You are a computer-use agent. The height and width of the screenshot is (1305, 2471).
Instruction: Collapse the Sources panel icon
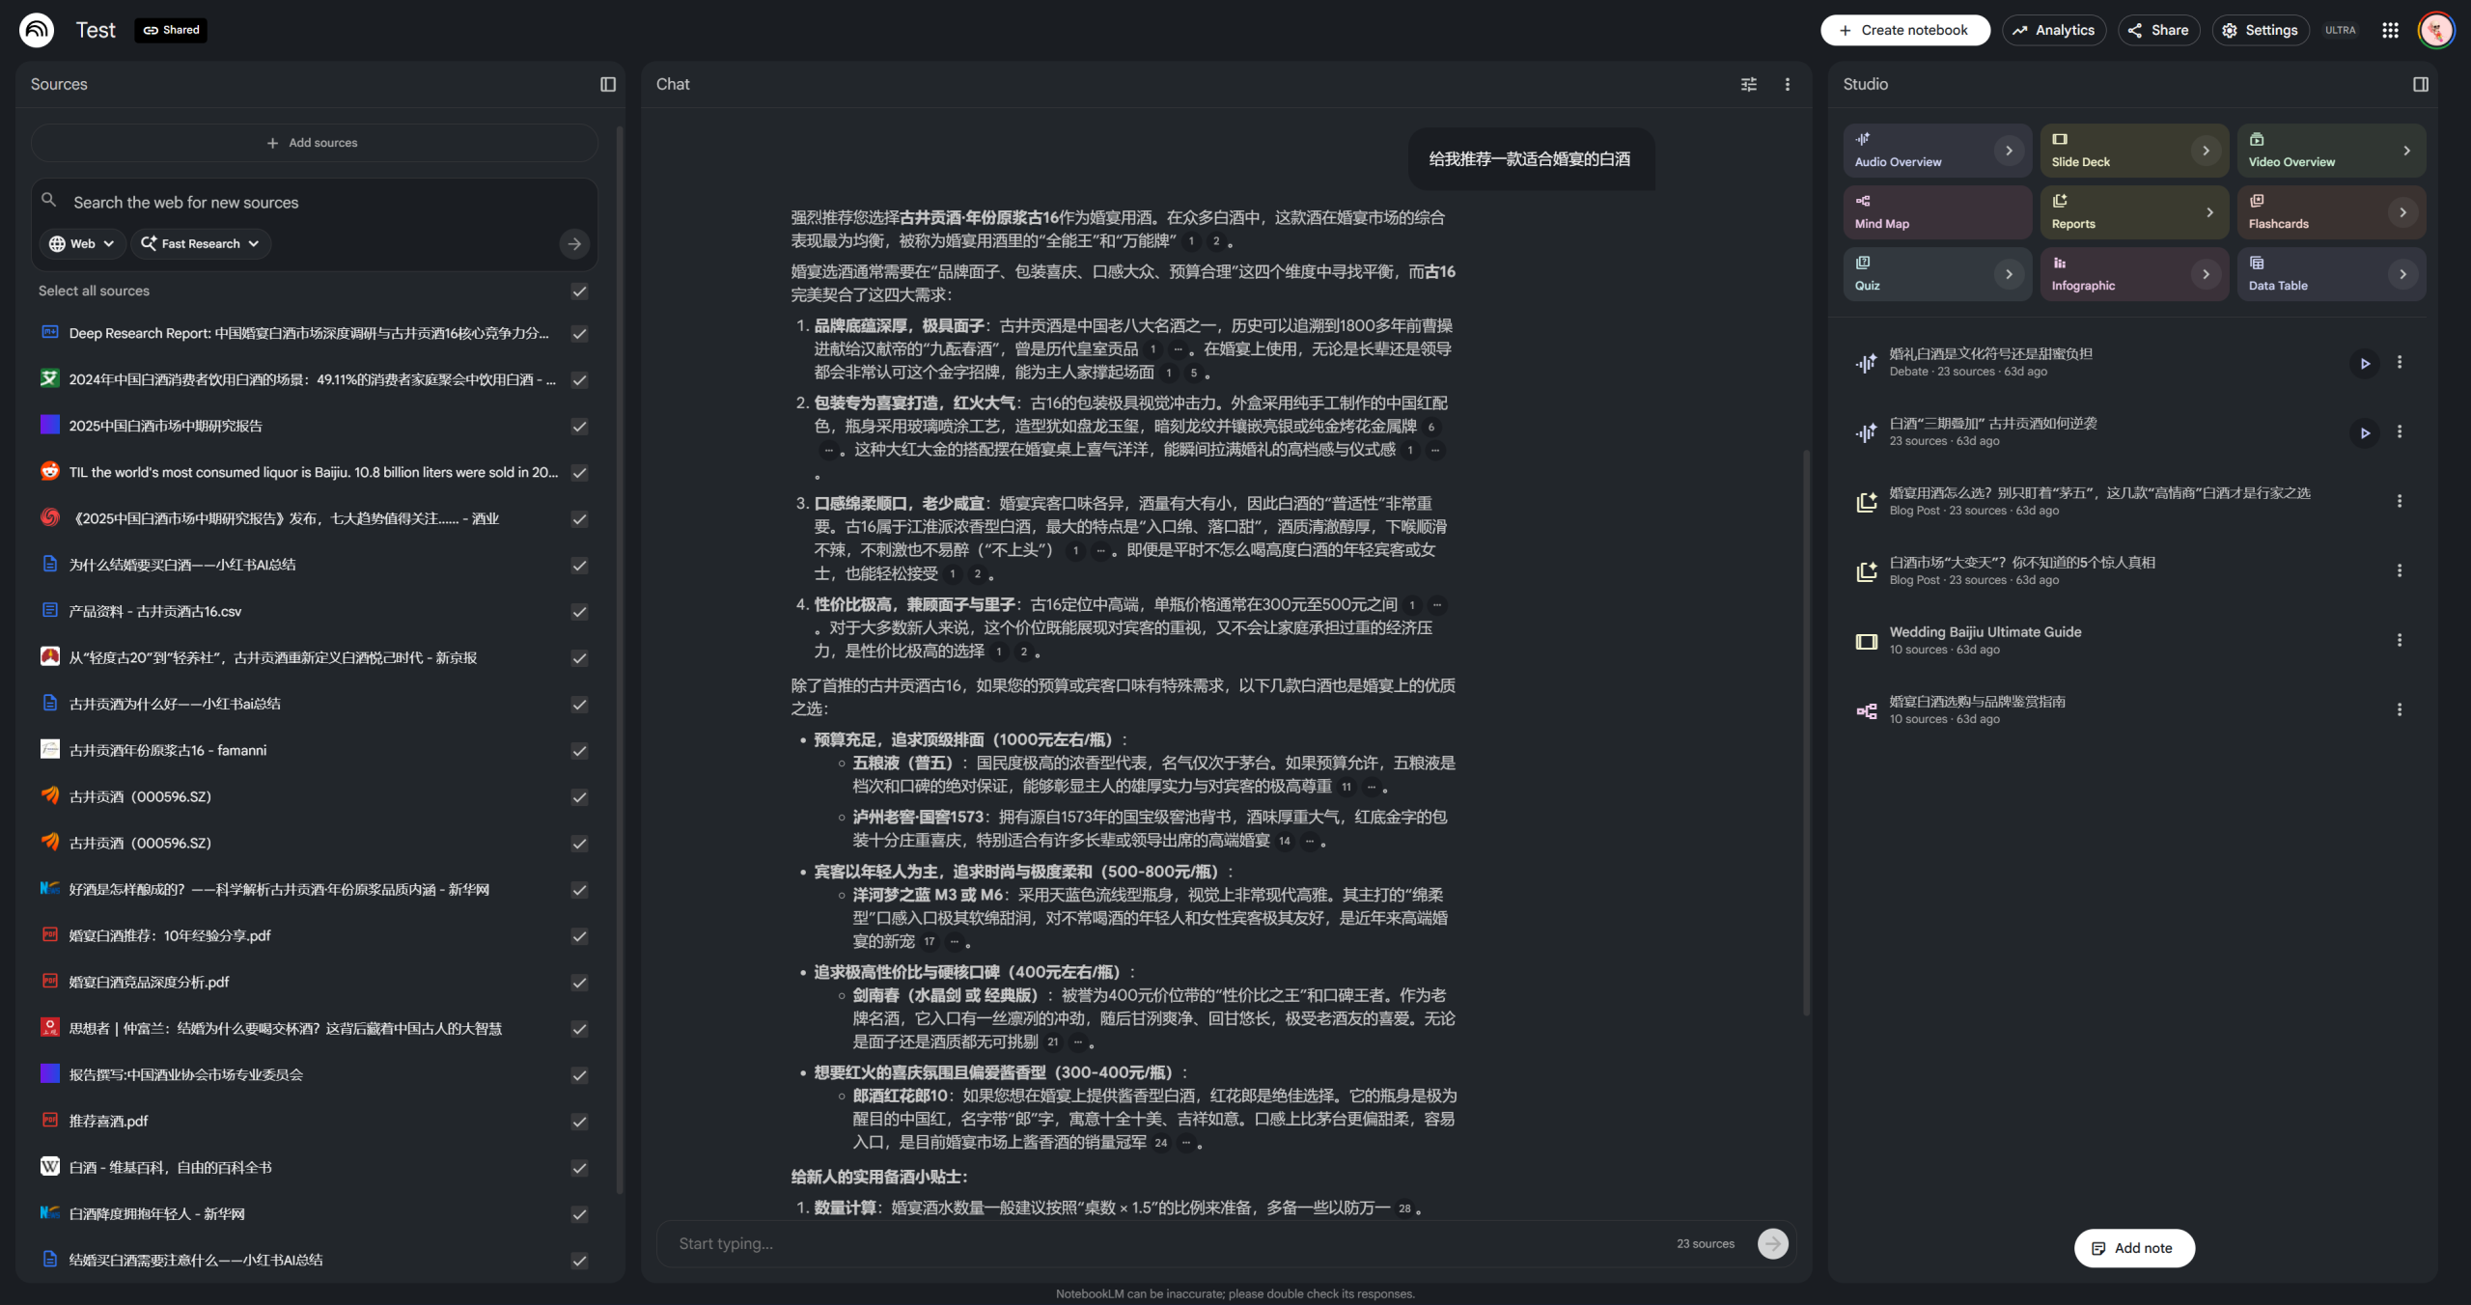607,84
